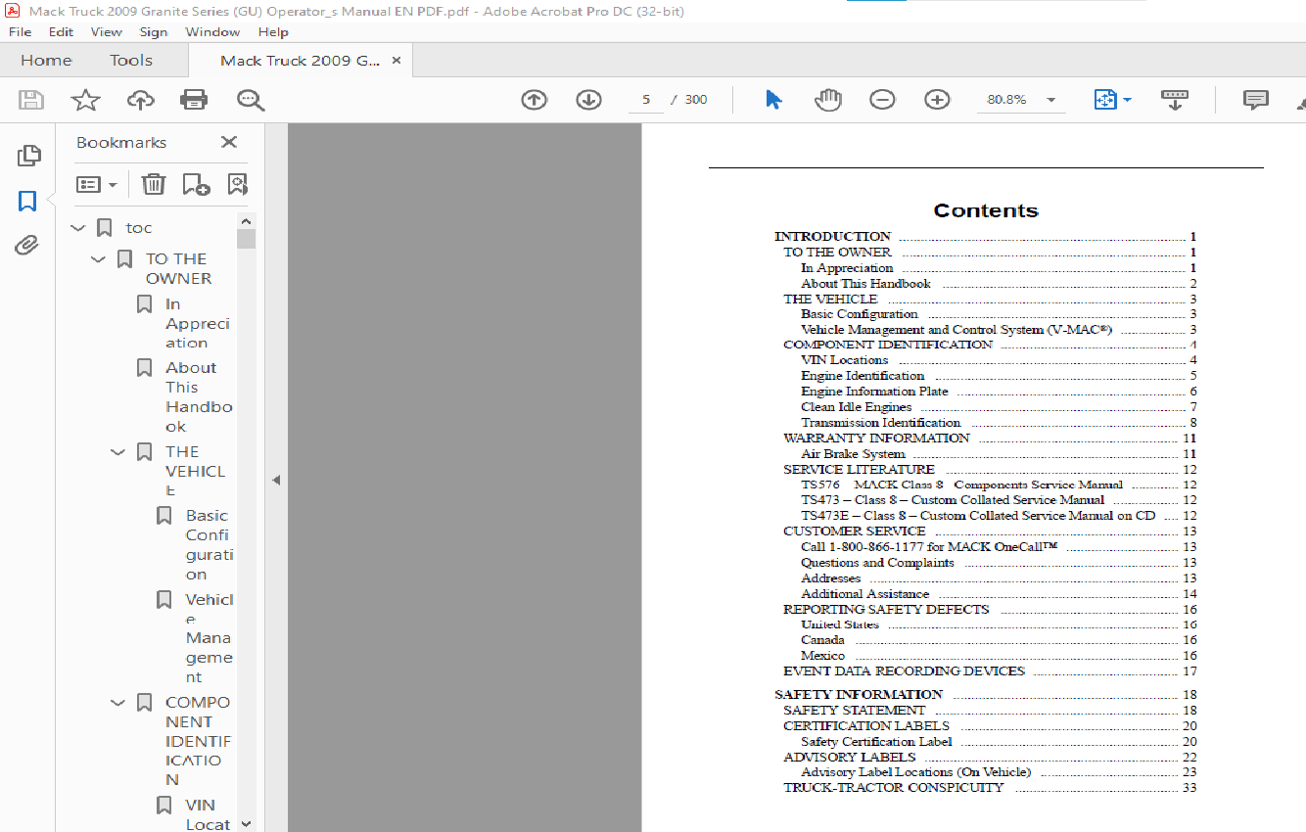Image resolution: width=1306 pixels, height=832 pixels.
Task: Find current bookmark icon
Action: (237, 184)
